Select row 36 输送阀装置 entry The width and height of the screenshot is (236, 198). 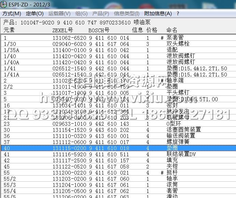(181, 136)
